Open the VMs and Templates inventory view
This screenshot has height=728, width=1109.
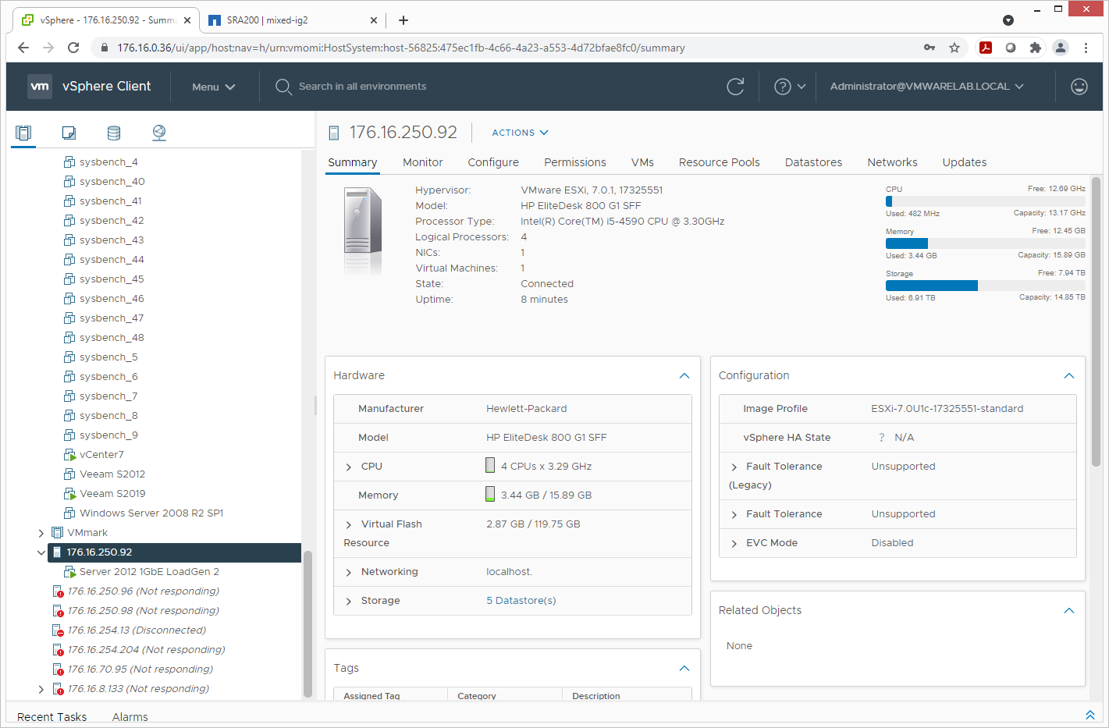[x=69, y=133]
